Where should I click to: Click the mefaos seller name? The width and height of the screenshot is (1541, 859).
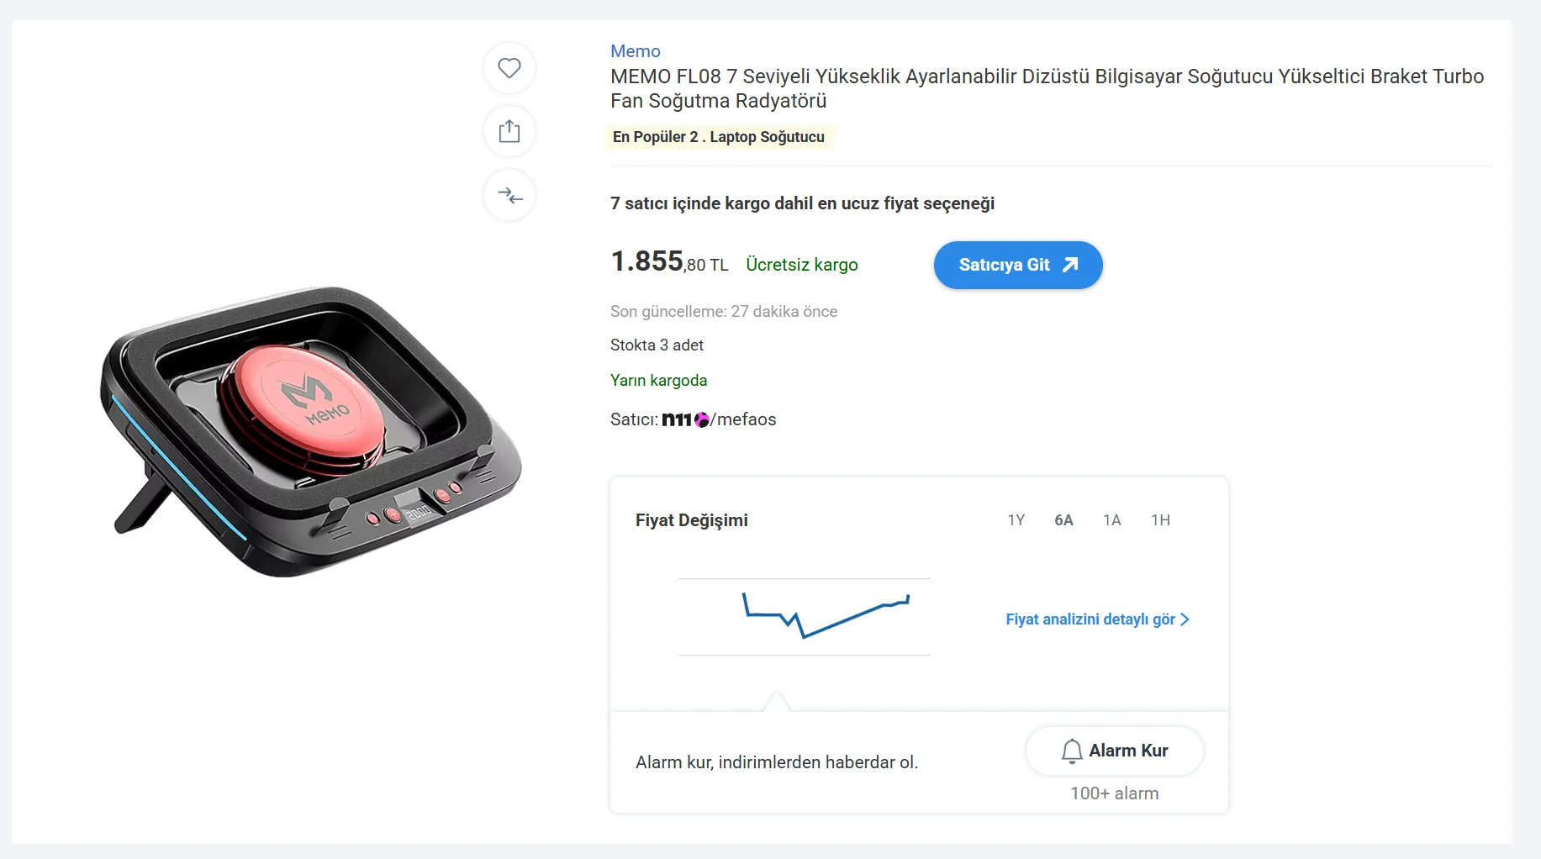[747, 419]
